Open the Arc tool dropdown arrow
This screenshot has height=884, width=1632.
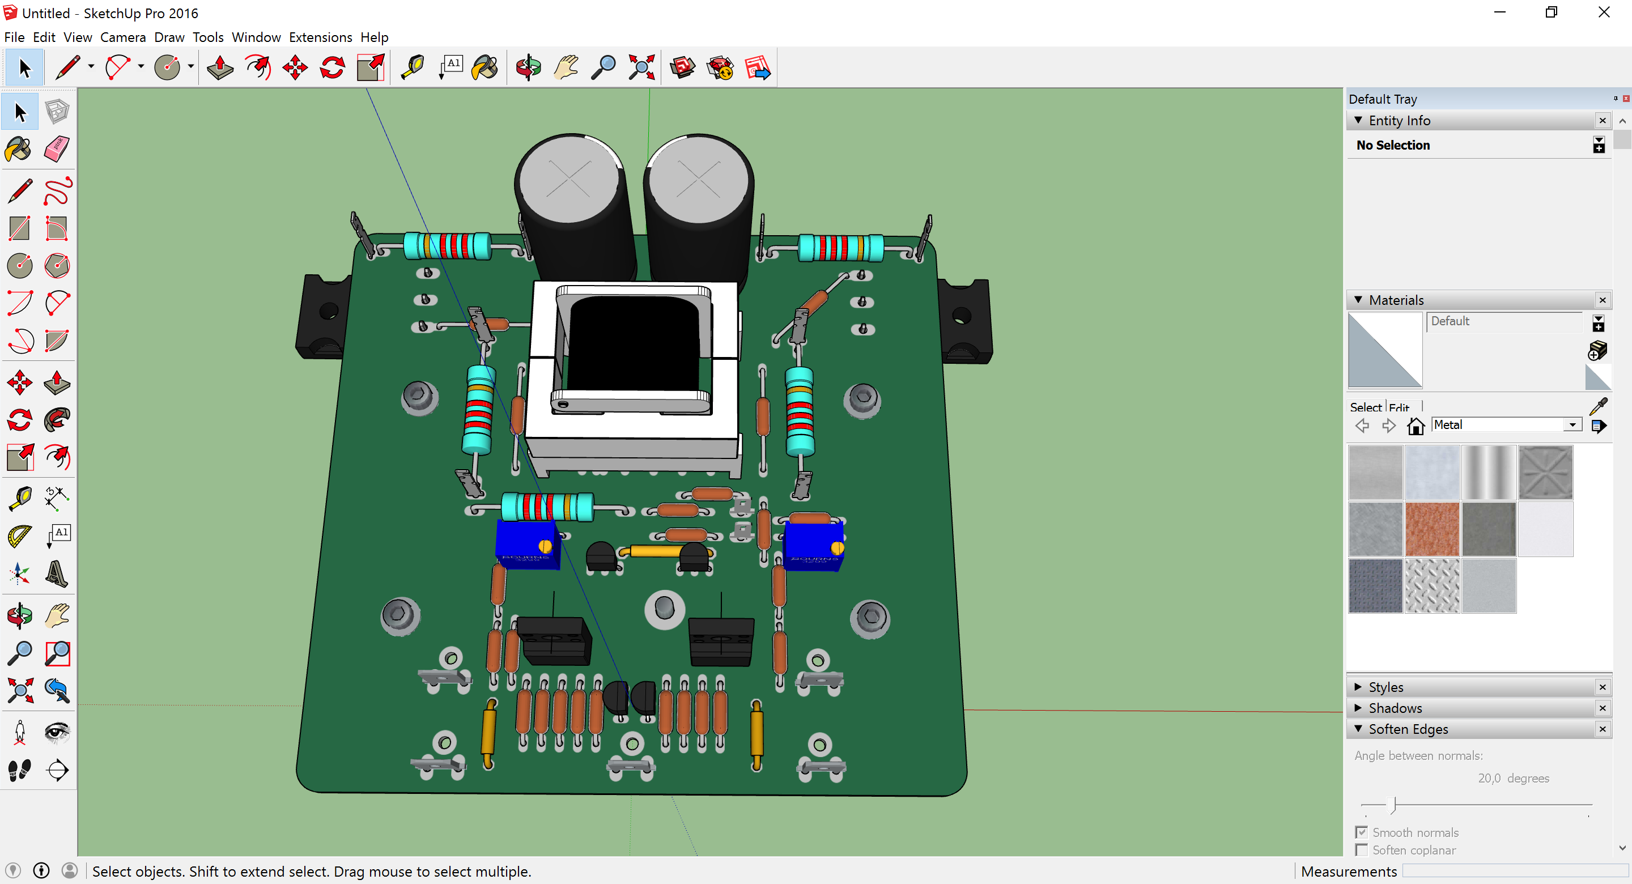[141, 66]
